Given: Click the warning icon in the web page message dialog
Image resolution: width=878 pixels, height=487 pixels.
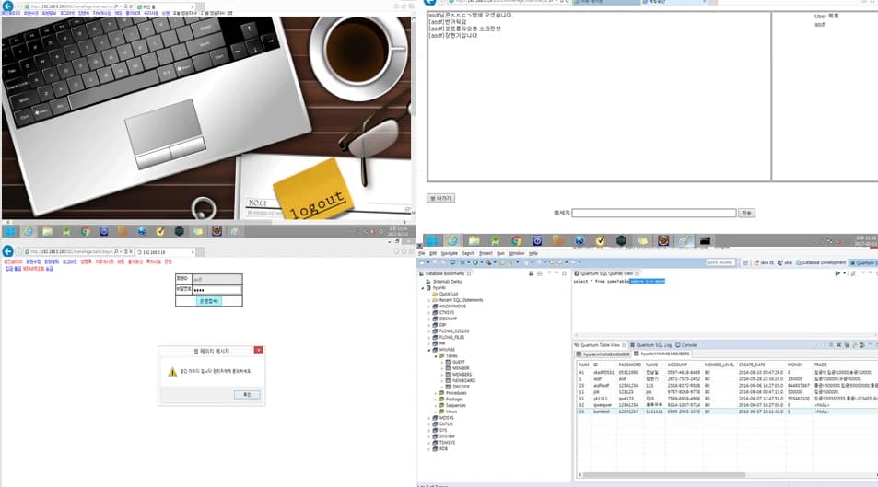Looking at the screenshot, I should tap(172, 372).
